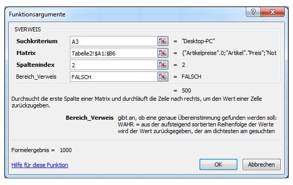
Task: Click the Matrix preview starting with {"Artikelpreise"
Action: click(x=229, y=53)
